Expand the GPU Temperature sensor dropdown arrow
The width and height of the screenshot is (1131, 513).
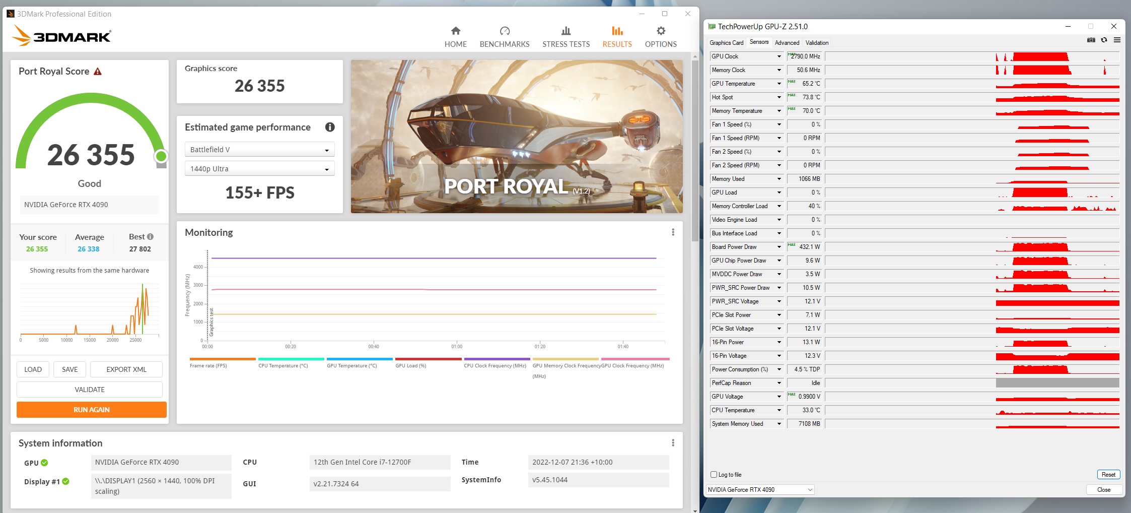coord(779,84)
